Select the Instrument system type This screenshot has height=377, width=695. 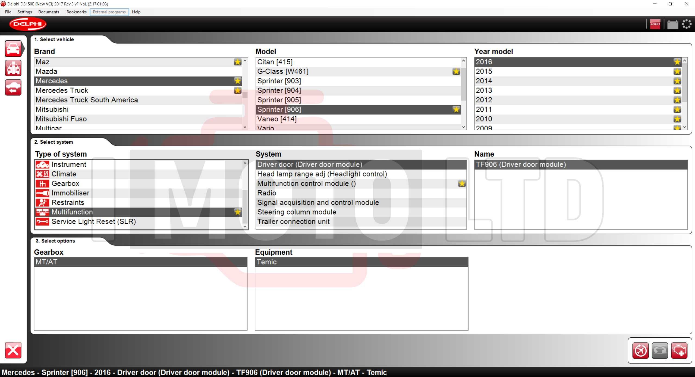pos(139,165)
